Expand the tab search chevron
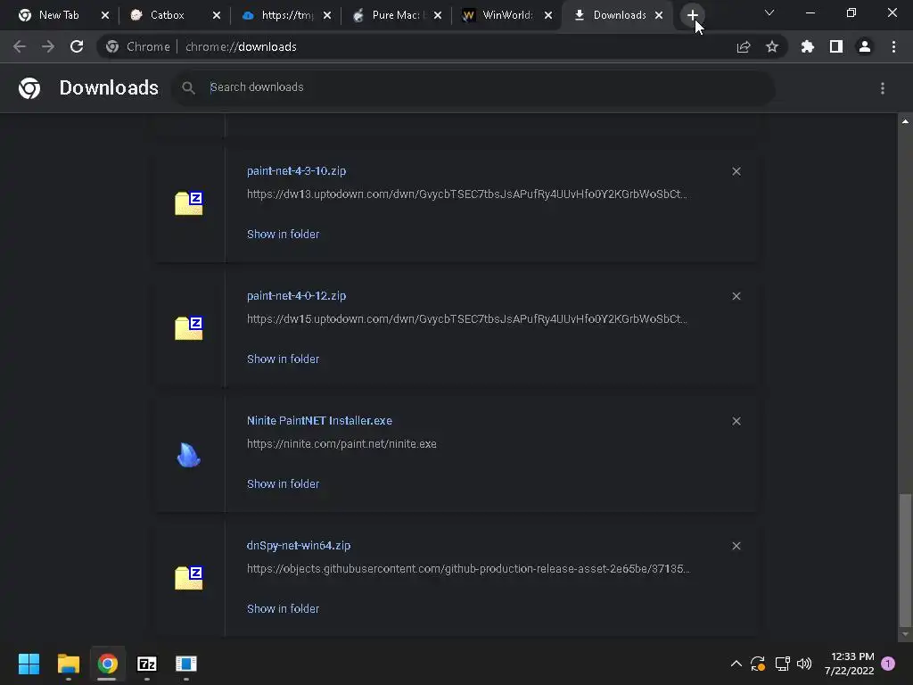The height and width of the screenshot is (685, 913). click(769, 12)
